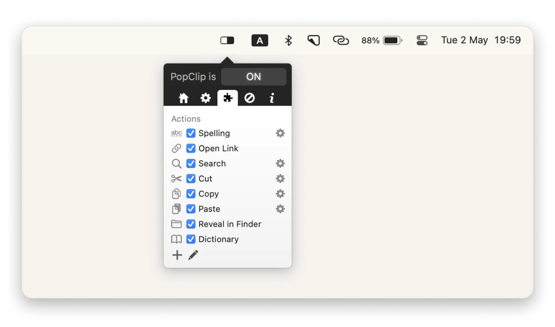Click the battery status icon
Viewport: 555px width, 327px height.
coord(392,41)
